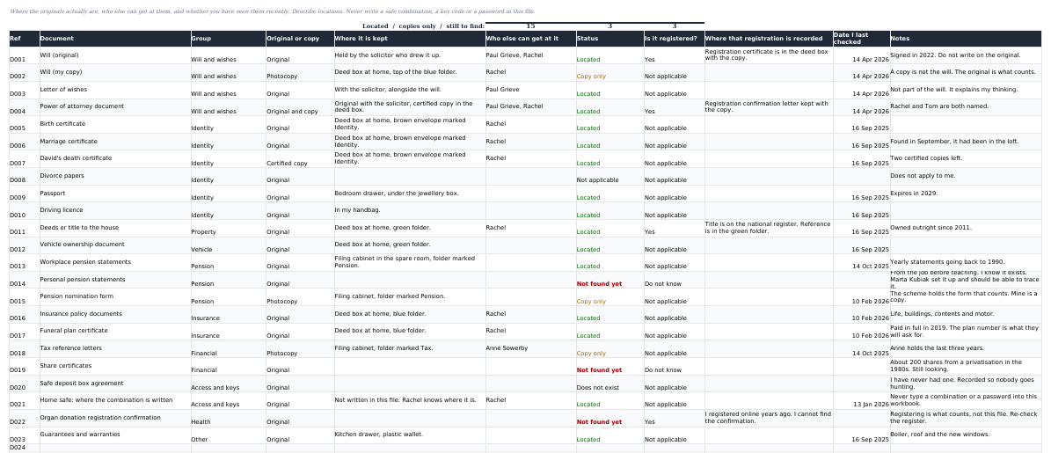This screenshot has width=1051, height=453.
Task: Select the located count '15' cell
Action: coord(531,26)
